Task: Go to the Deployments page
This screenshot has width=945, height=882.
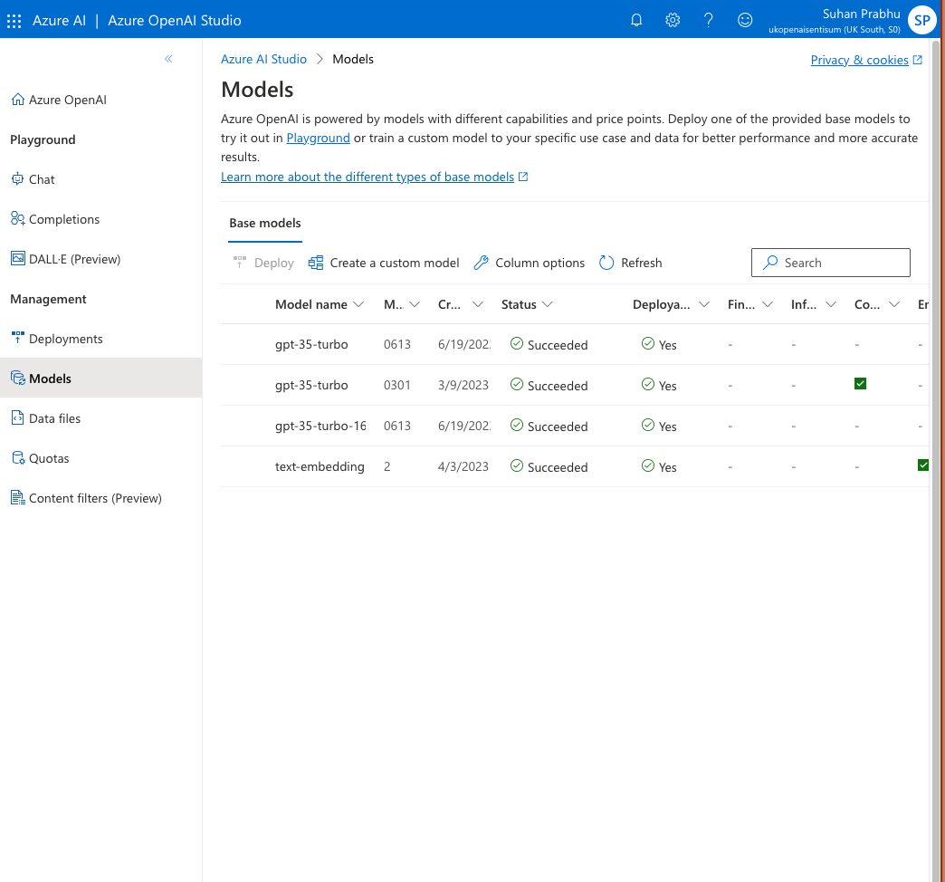Action: [67, 338]
